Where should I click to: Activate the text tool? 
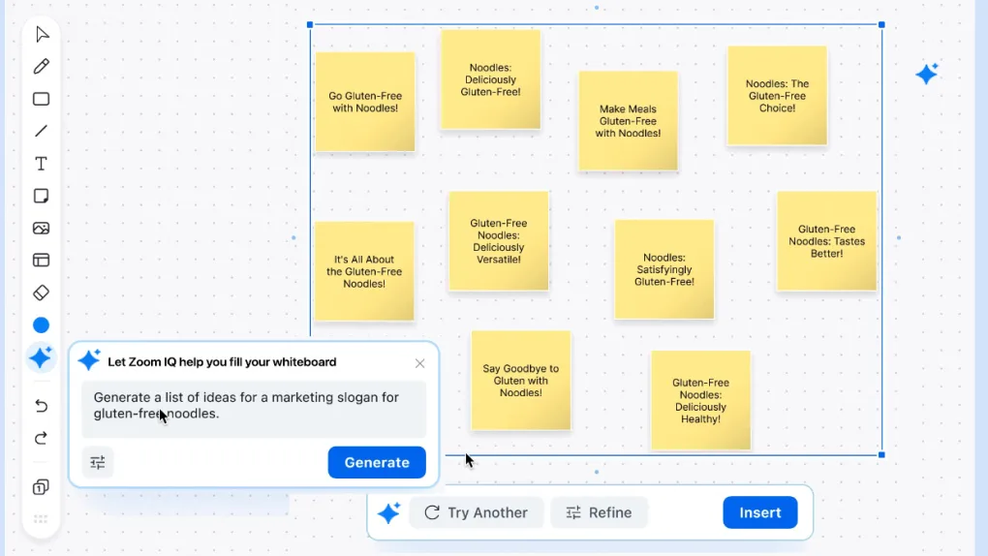coord(42,164)
